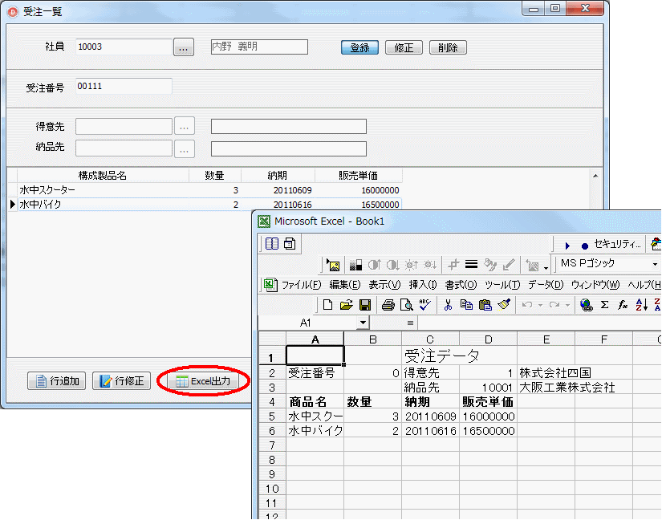The width and height of the screenshot is (662, 520).
Task: Click the Cut scissors icon
Action: click(448, 304)
